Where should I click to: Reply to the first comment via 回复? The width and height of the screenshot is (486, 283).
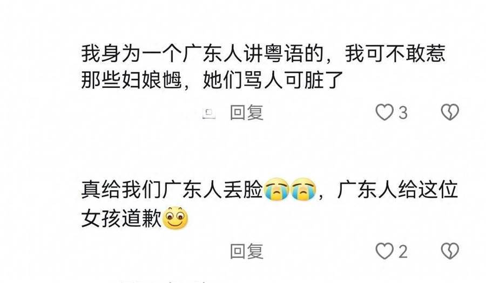(x=247, y=112)
